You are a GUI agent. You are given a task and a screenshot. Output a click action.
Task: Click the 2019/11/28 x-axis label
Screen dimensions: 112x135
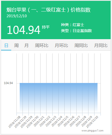pyautogui.click(x=14, y=122)
